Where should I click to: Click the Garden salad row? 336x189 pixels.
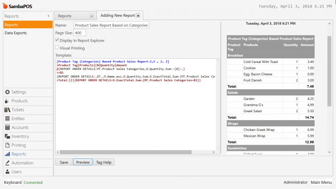tap(271, 99)
